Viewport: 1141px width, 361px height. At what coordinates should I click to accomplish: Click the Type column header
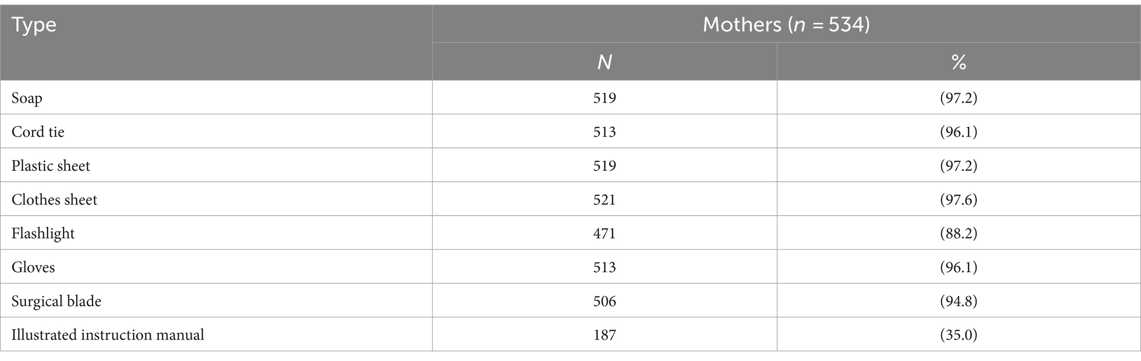(x=34, y=25)
